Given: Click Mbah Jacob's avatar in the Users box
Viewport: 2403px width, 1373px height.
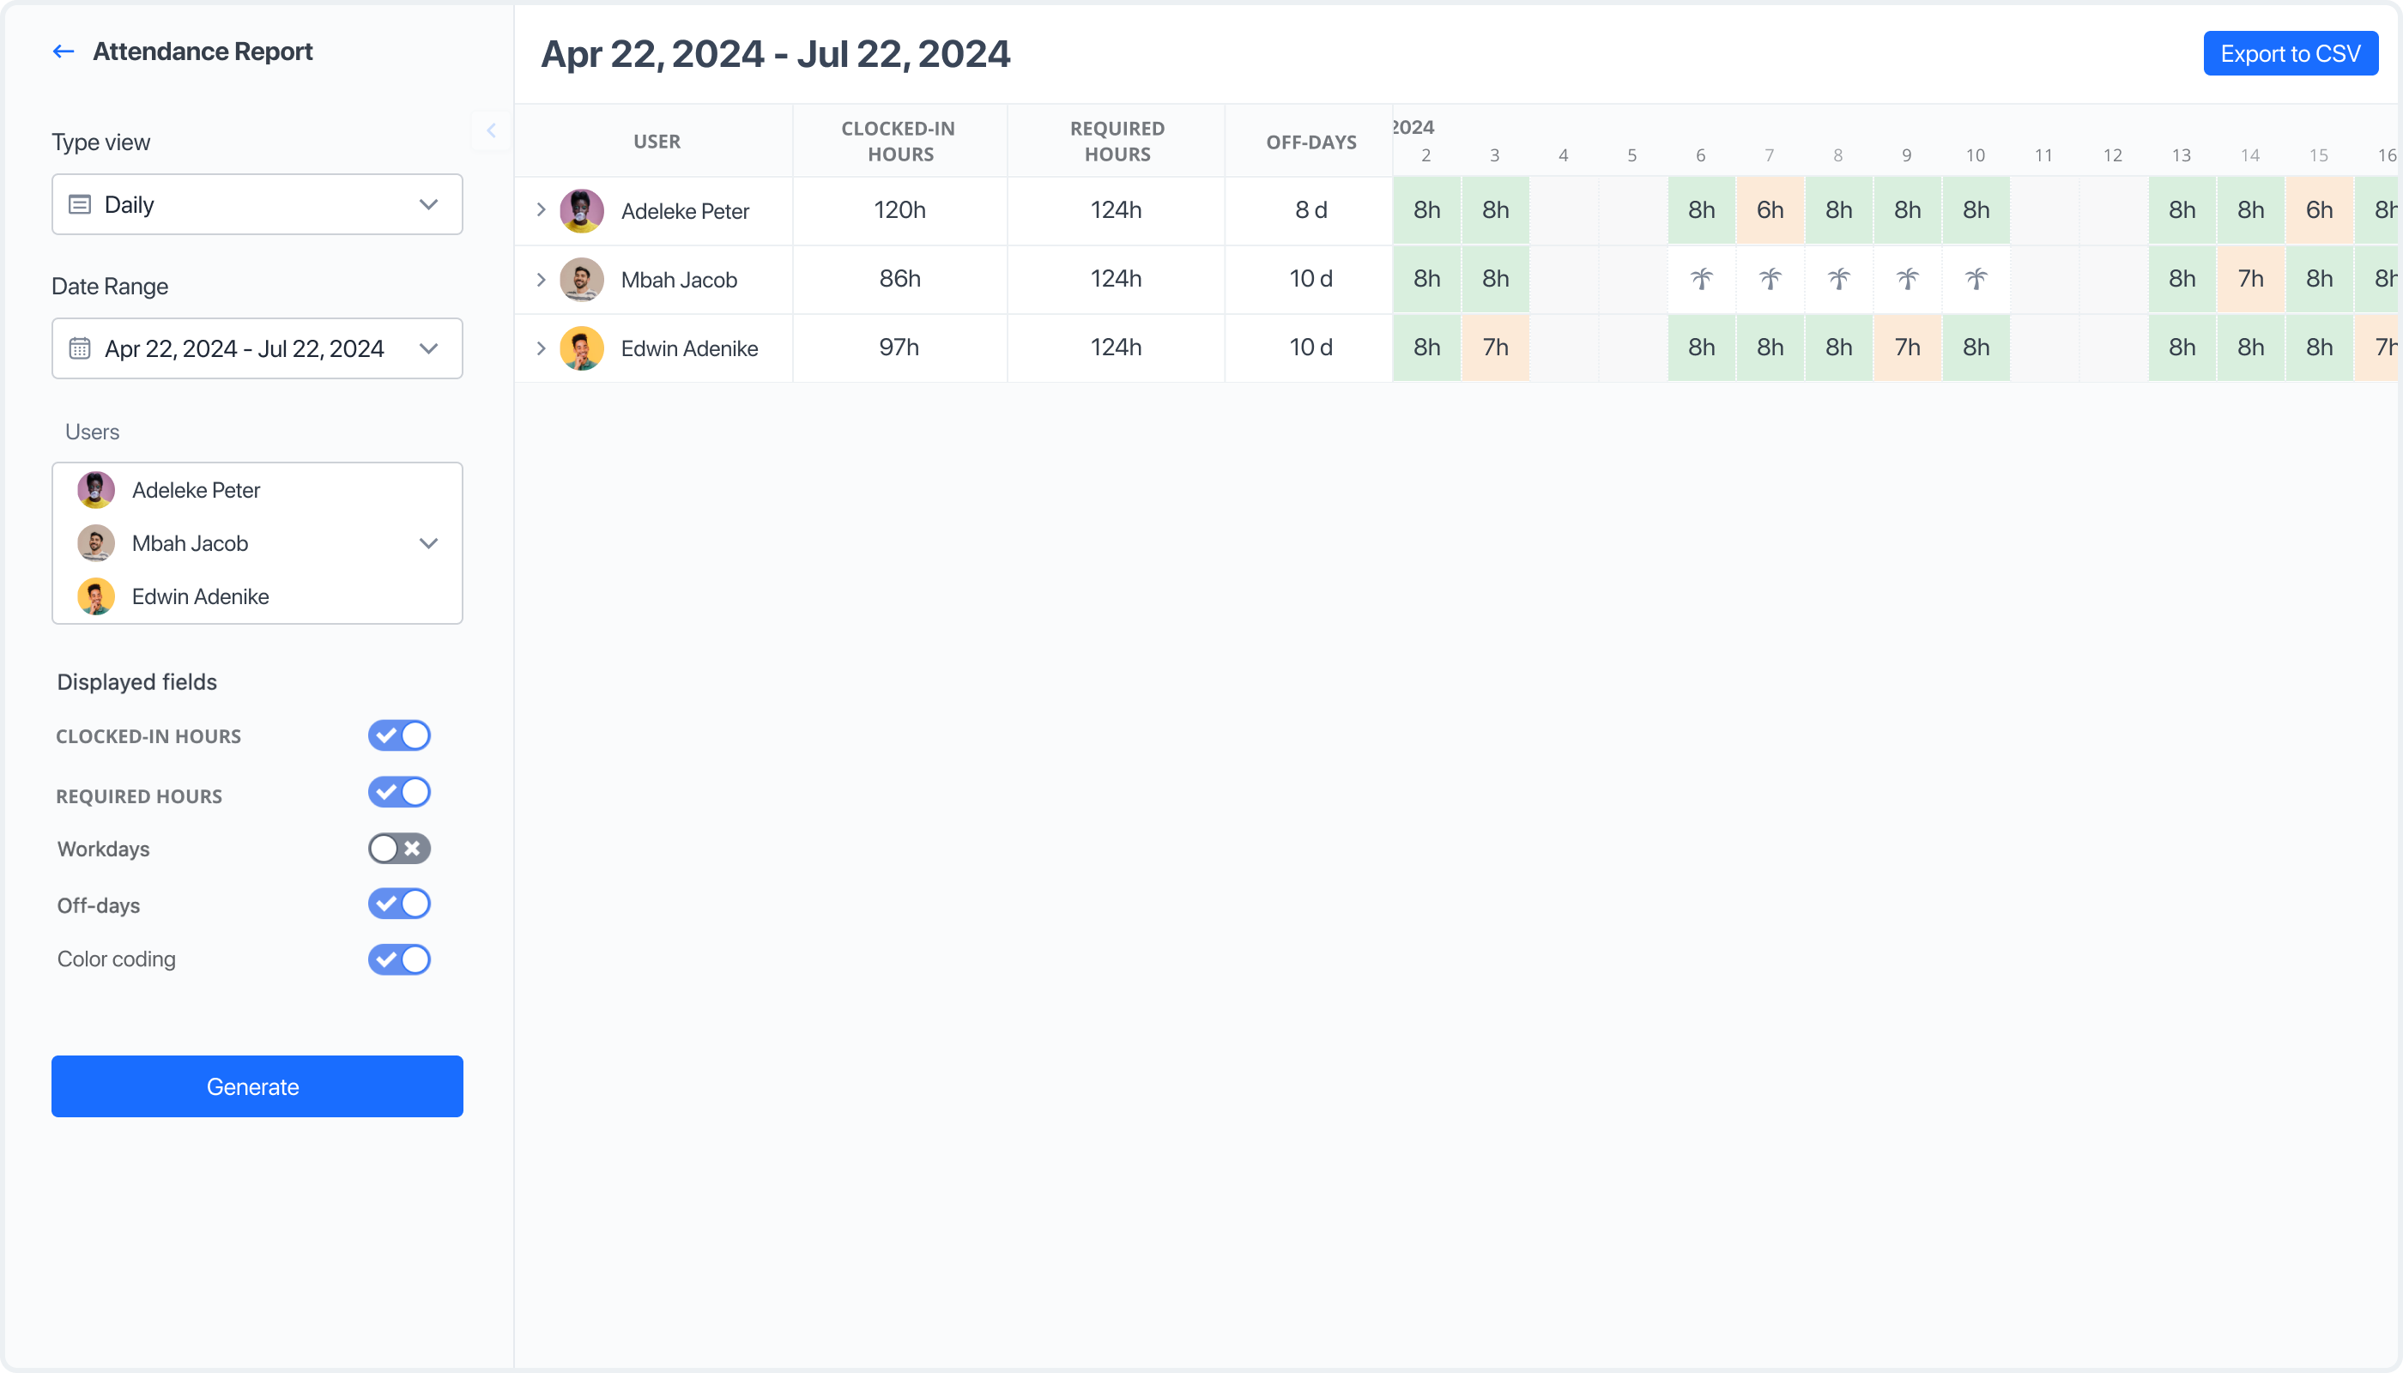Looking at the screenshot, I should click(x=96, y=543).
